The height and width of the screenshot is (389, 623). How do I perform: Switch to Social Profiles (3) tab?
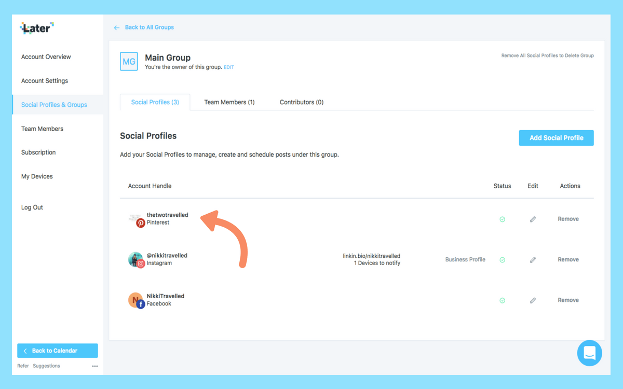[x=155, y=102]
